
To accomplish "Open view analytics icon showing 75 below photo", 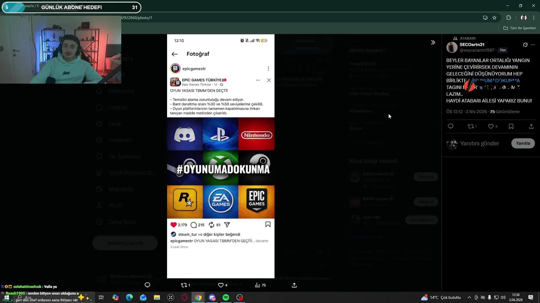I will tap(260, 285).
